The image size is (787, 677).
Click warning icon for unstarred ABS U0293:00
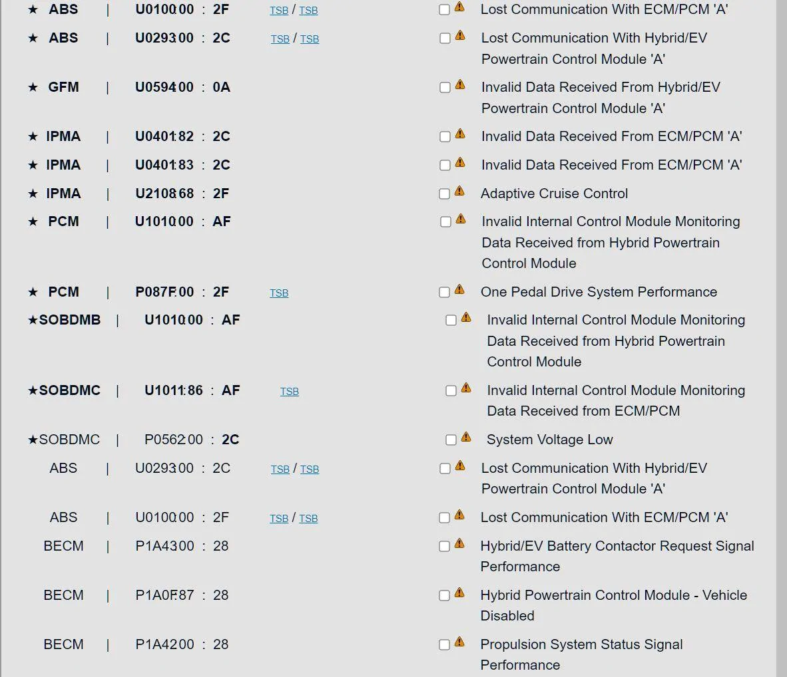pos(460,466)
